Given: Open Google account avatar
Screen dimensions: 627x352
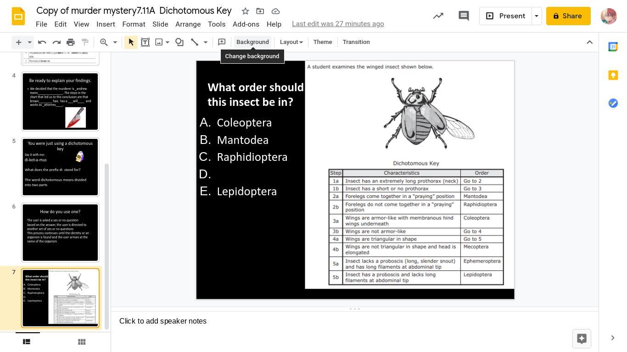Looking at the screenshot, I should pyautogui.click(x=609, y=16).
